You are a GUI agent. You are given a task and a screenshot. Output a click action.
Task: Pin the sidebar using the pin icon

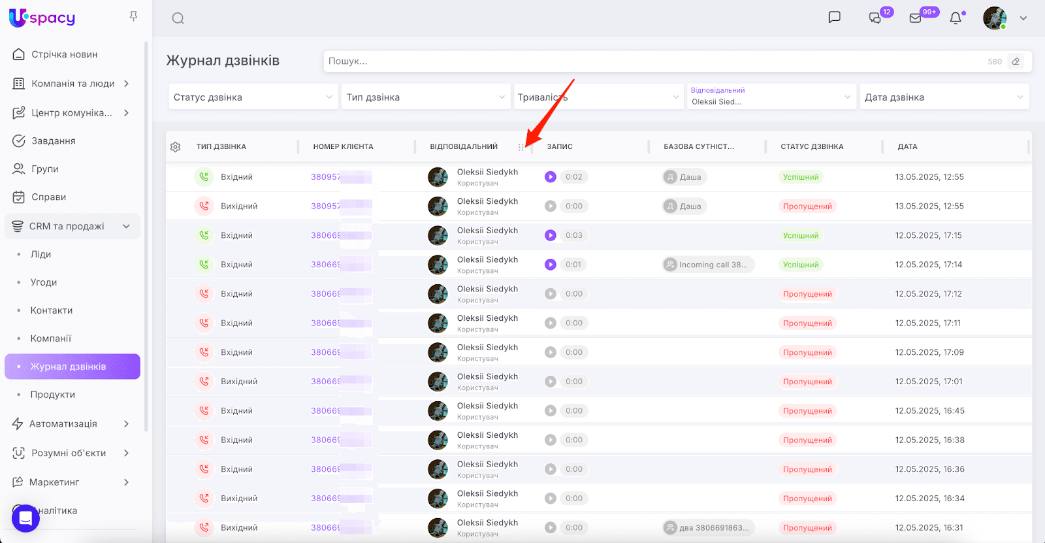pyautogui.click(x=133, y=16)
